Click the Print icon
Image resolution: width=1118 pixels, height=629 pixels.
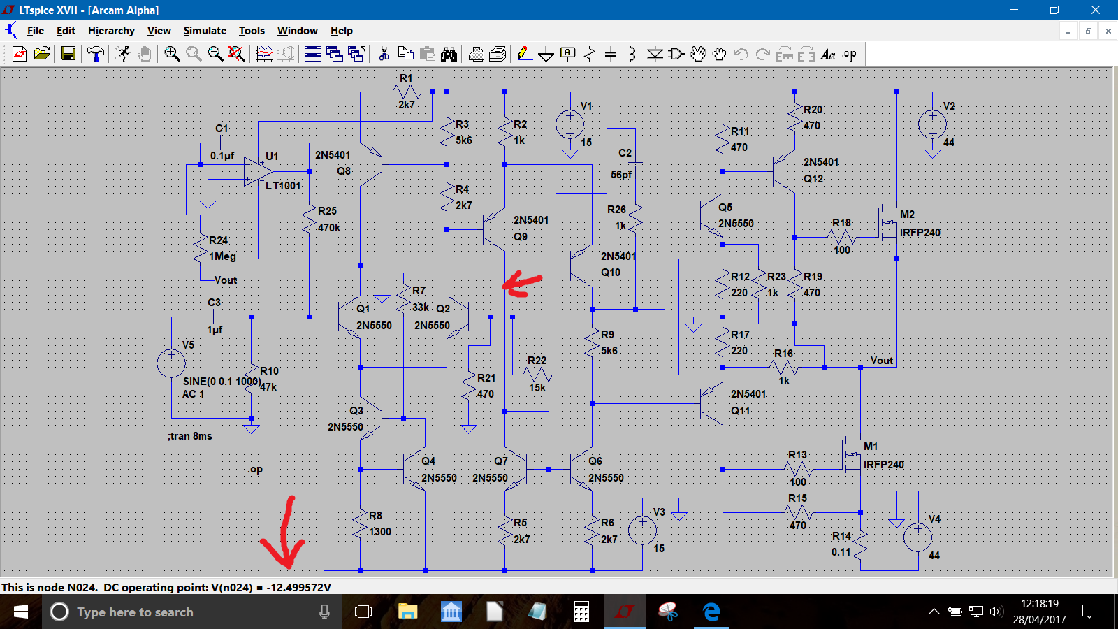(498, 54)
